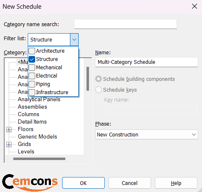202x192 pixels.
Task: Expand the Grids tree node
Action: (x=9, y=144)
